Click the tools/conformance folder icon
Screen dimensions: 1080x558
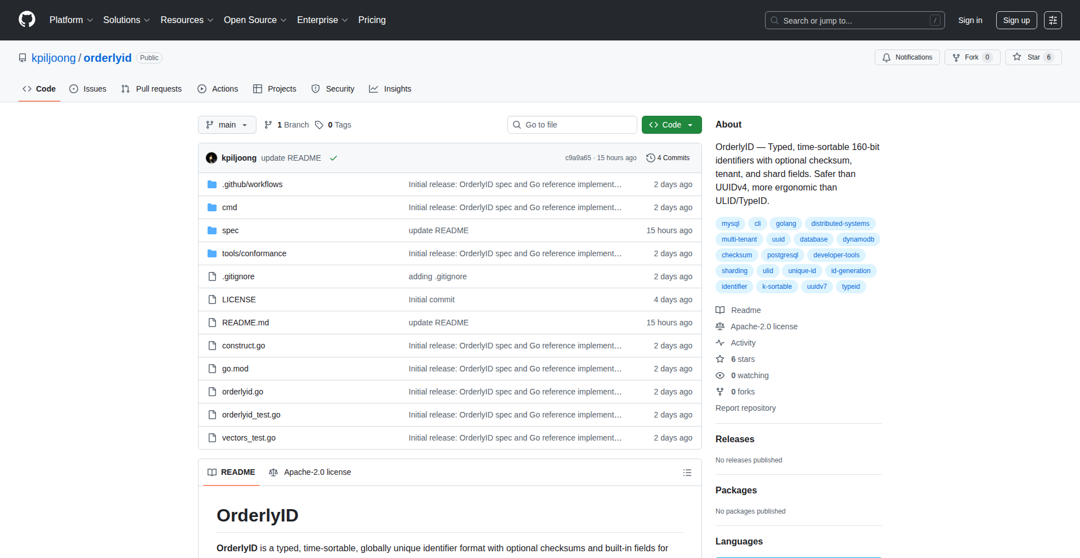pos(212,253)
